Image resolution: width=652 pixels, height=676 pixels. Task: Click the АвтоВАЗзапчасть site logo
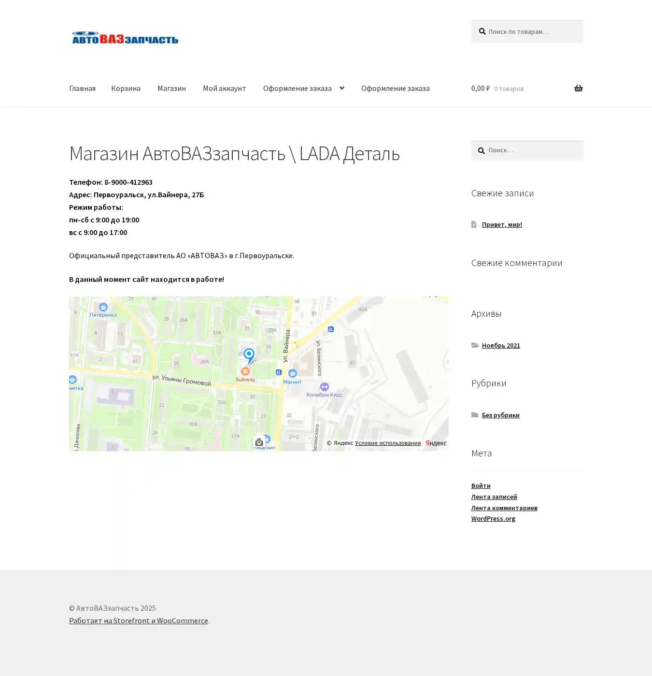coord(125,38)
